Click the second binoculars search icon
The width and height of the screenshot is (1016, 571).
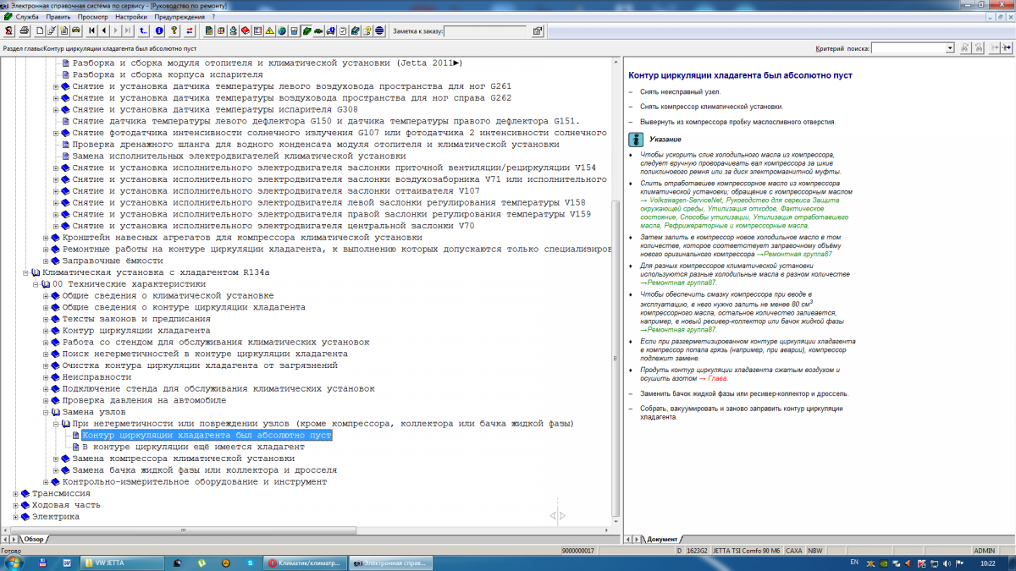980,49
